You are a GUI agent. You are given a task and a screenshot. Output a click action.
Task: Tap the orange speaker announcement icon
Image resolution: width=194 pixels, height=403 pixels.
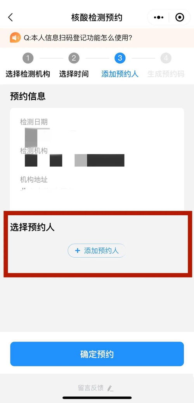(15, 38)
